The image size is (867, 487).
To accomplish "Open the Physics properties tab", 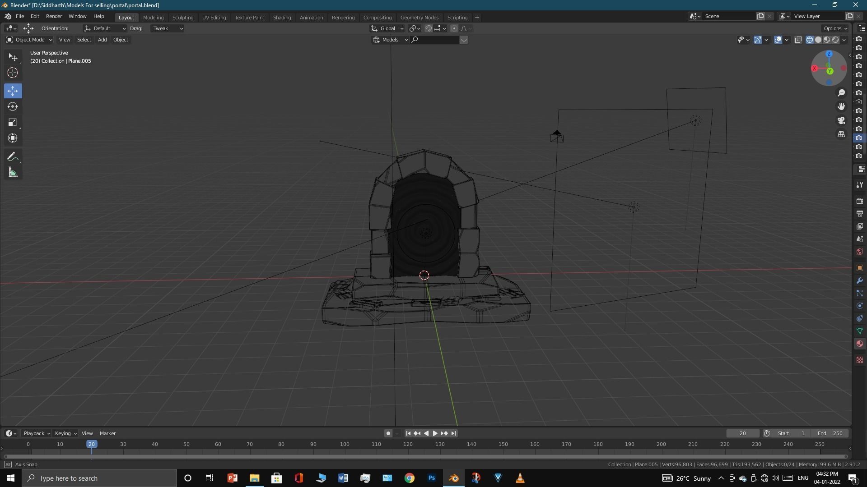I will coord(860,306).
